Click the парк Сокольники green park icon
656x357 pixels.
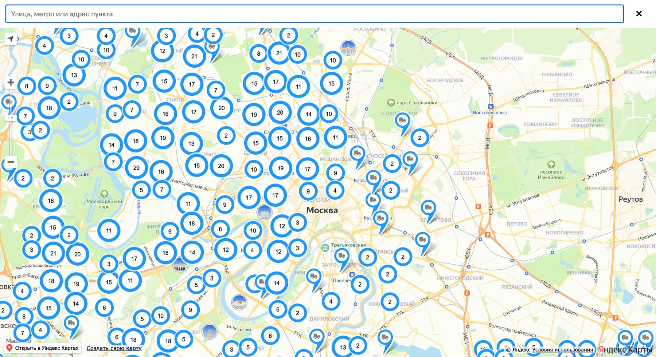[x=391, y=103]
